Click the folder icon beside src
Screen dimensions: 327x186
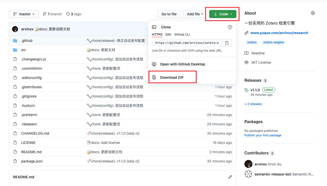[x=15, y=50]
